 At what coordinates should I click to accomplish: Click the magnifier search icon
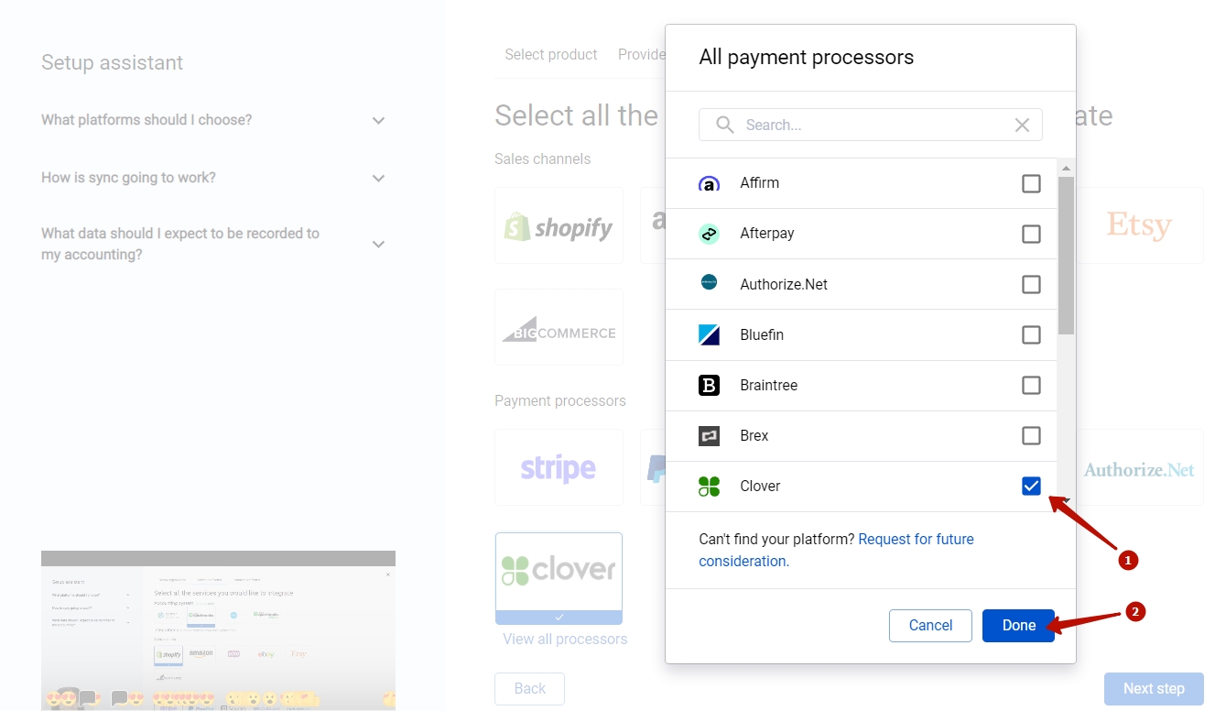click(x=725, y=125)
